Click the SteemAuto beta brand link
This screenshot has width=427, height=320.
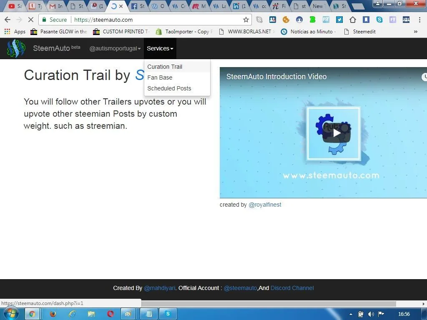57,48
